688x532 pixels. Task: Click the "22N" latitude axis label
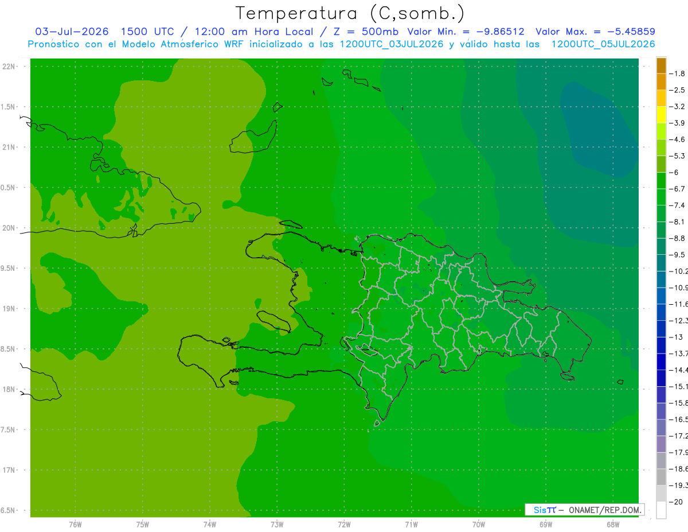click(9, 67)
